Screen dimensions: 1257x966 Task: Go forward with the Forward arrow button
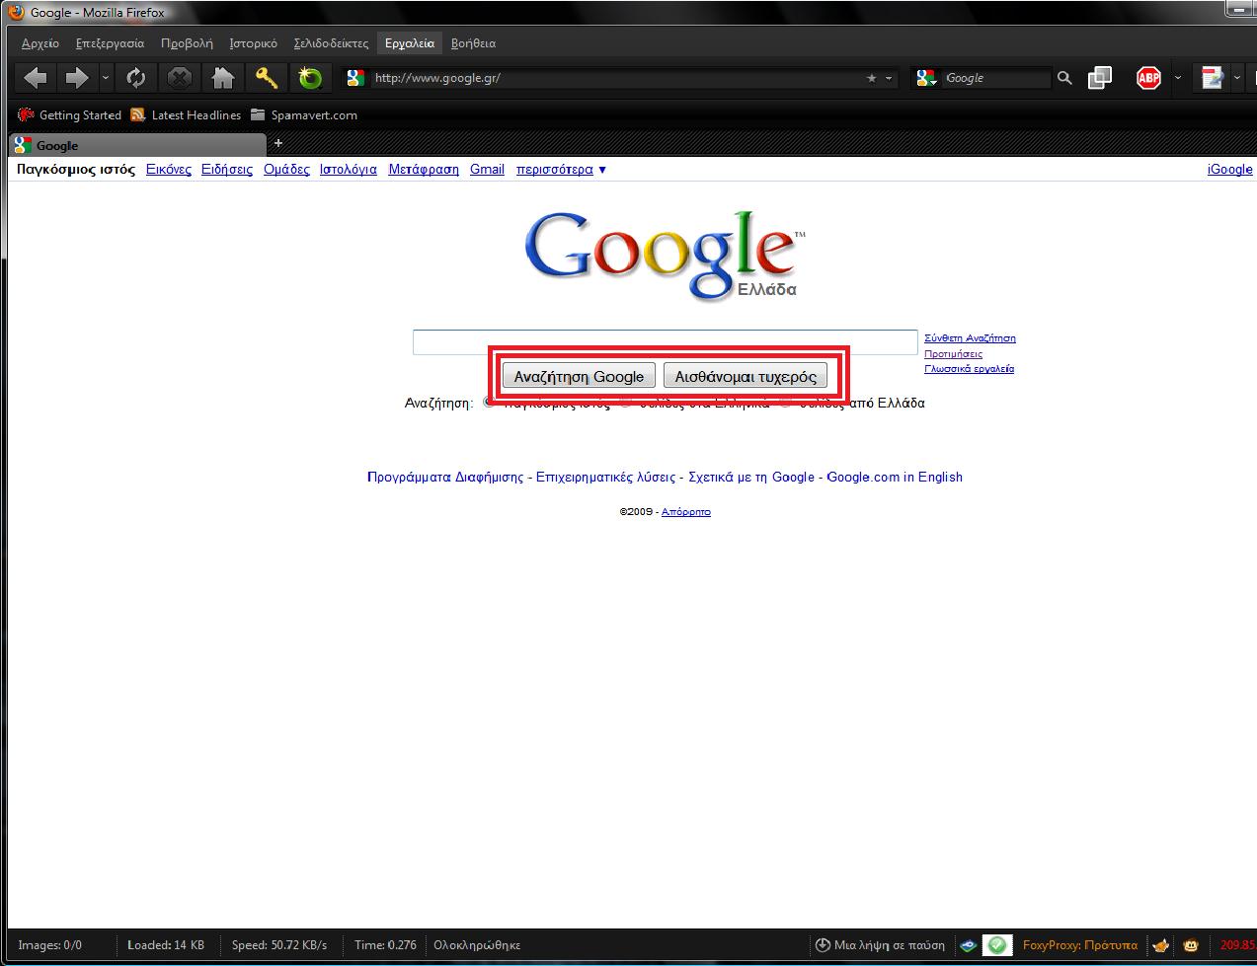pyautogui.click(x=76, y=78)
